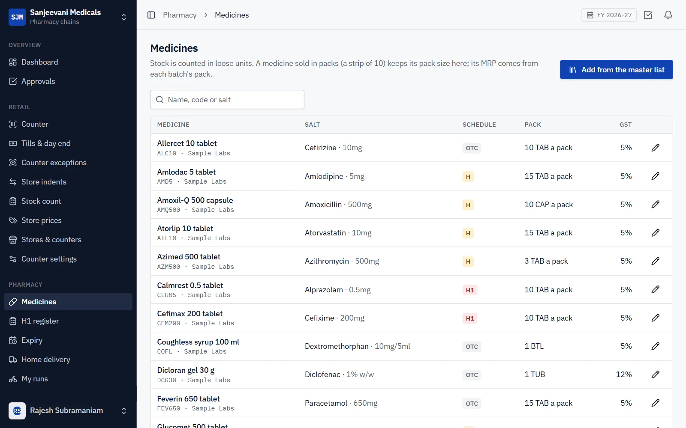686x428 pixels.
Task: Edit Coughless syrup 100 ml row
Action: 655,346
